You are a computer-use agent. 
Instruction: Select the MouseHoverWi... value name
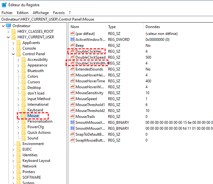(x=90, y=87)
